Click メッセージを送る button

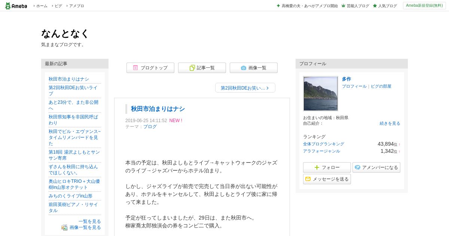(327, 179)
